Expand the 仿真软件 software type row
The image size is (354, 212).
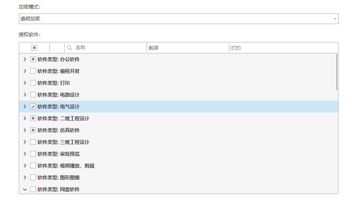(25, 130)
